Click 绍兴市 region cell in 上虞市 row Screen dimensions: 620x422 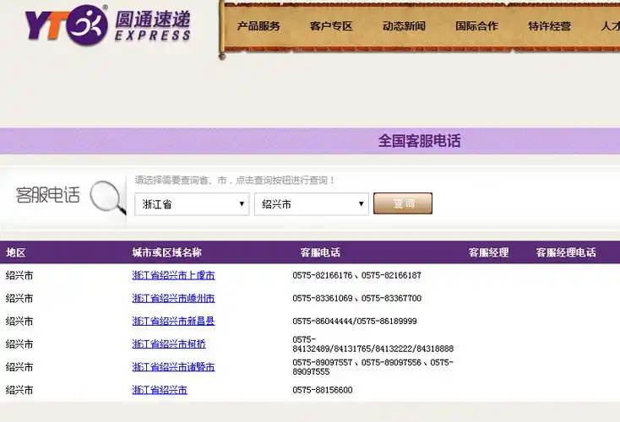coord(19,275)
